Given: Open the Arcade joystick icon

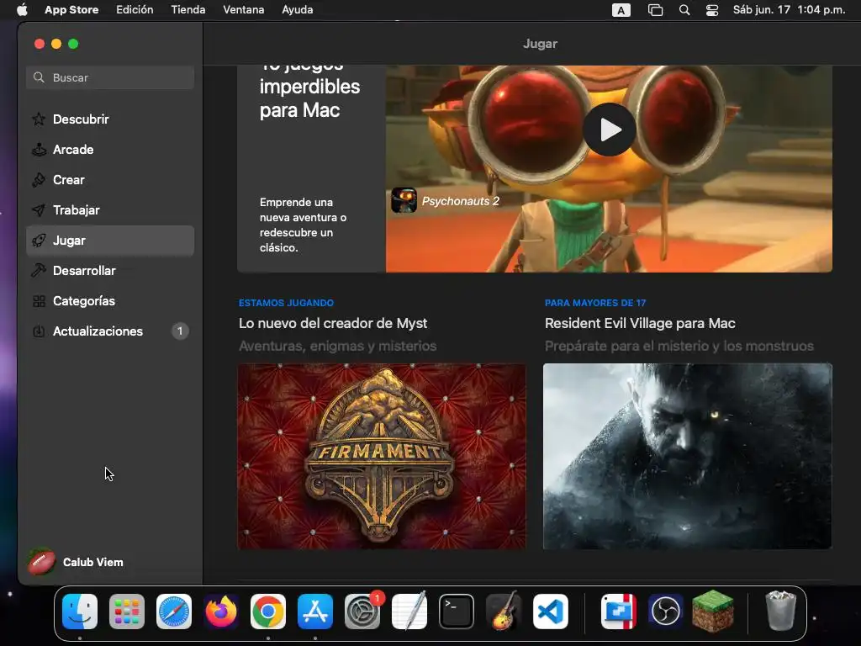Looking at the screenshot, I should tap(39, 150).
